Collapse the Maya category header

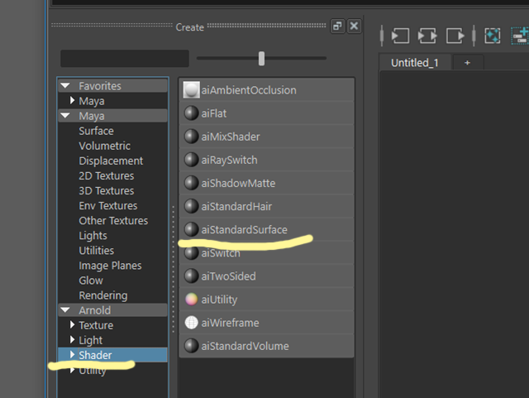65,116
